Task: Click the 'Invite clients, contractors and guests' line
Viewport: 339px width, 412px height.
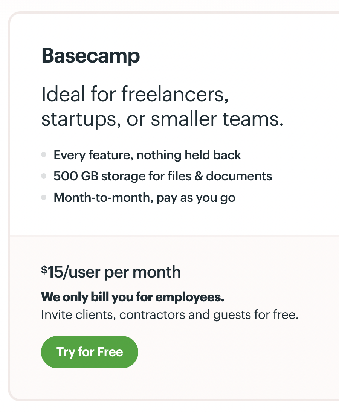Action: tap(169, 314)
